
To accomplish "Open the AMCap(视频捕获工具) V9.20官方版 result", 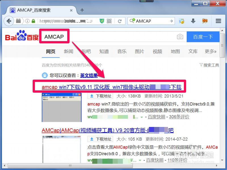I will [x=108, y=130].
